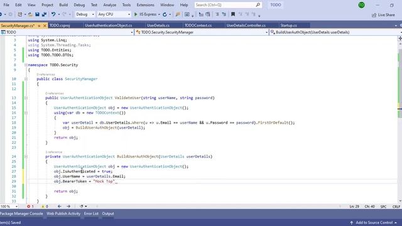Toggle the bookmark icon in toolbar

coord(233,14)
